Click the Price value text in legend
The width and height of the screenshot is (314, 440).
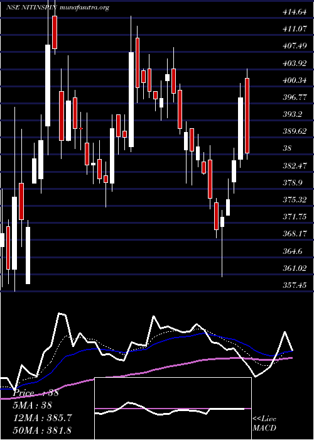36,393
